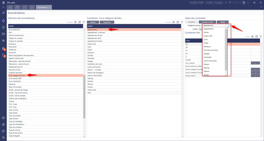Collapse the Catégorie de bien dropdown arrow

(229, 25)
